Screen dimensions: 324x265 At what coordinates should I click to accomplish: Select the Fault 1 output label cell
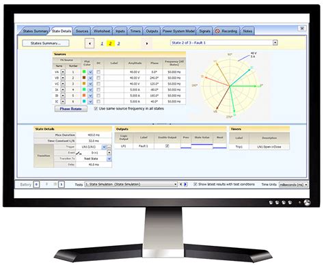pos(144,146)
